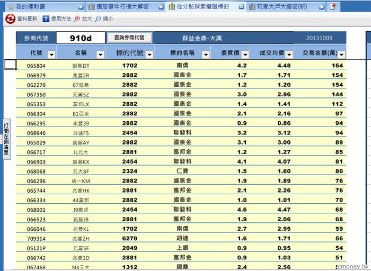This screenshot has height=271, width=371.
Task: Open the 使用方法 help icon
Action: click(46, 19)
